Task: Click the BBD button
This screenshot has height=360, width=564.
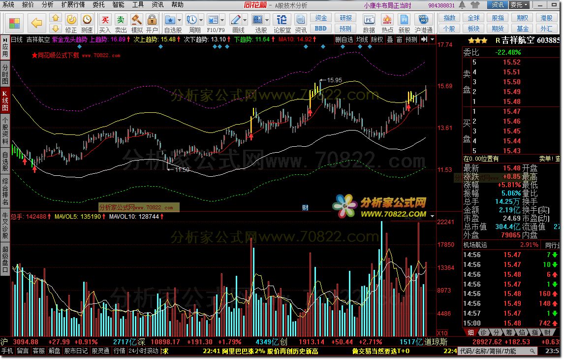Action: (x=321, y=29)
